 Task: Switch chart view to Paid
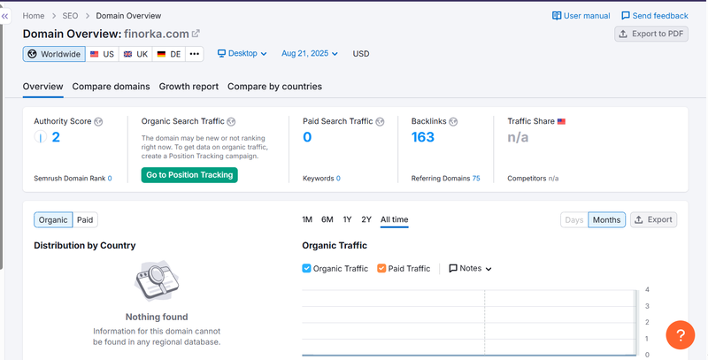pos(85,220)
